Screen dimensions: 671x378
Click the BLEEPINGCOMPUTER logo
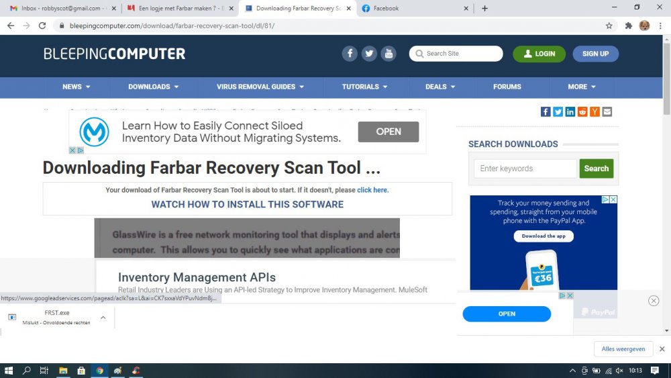coord(114,54)
